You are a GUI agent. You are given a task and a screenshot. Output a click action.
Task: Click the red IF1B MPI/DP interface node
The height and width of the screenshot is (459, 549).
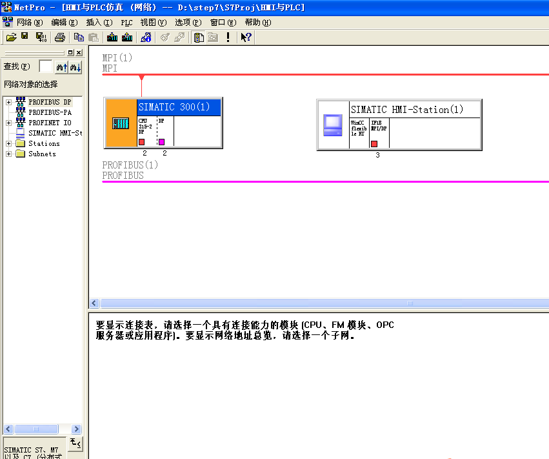(x=374, y=144)
